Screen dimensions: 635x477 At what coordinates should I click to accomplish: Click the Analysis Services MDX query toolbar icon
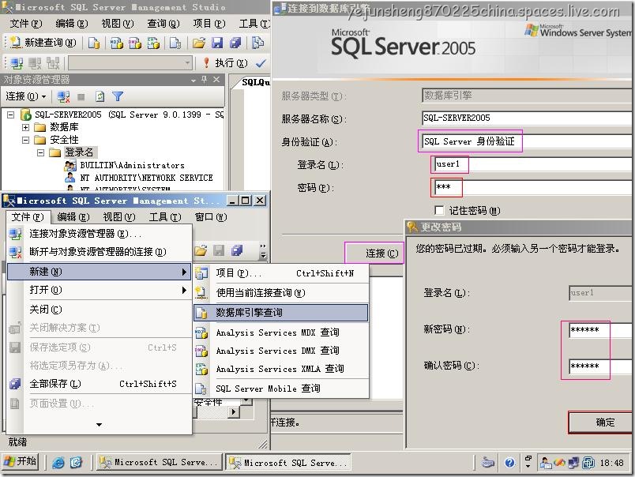coord(117,43)
